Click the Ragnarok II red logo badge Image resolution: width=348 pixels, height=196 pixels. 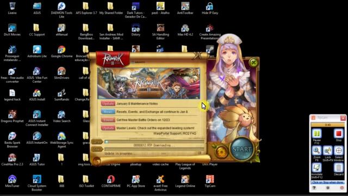113,59
